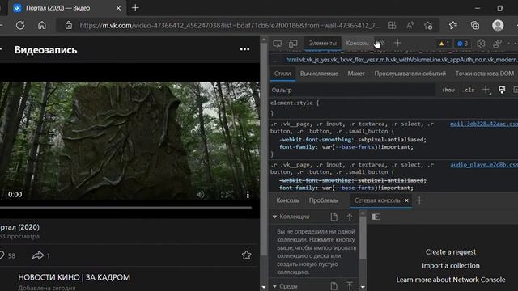Add a drawer tool plus

click(419, 200)
